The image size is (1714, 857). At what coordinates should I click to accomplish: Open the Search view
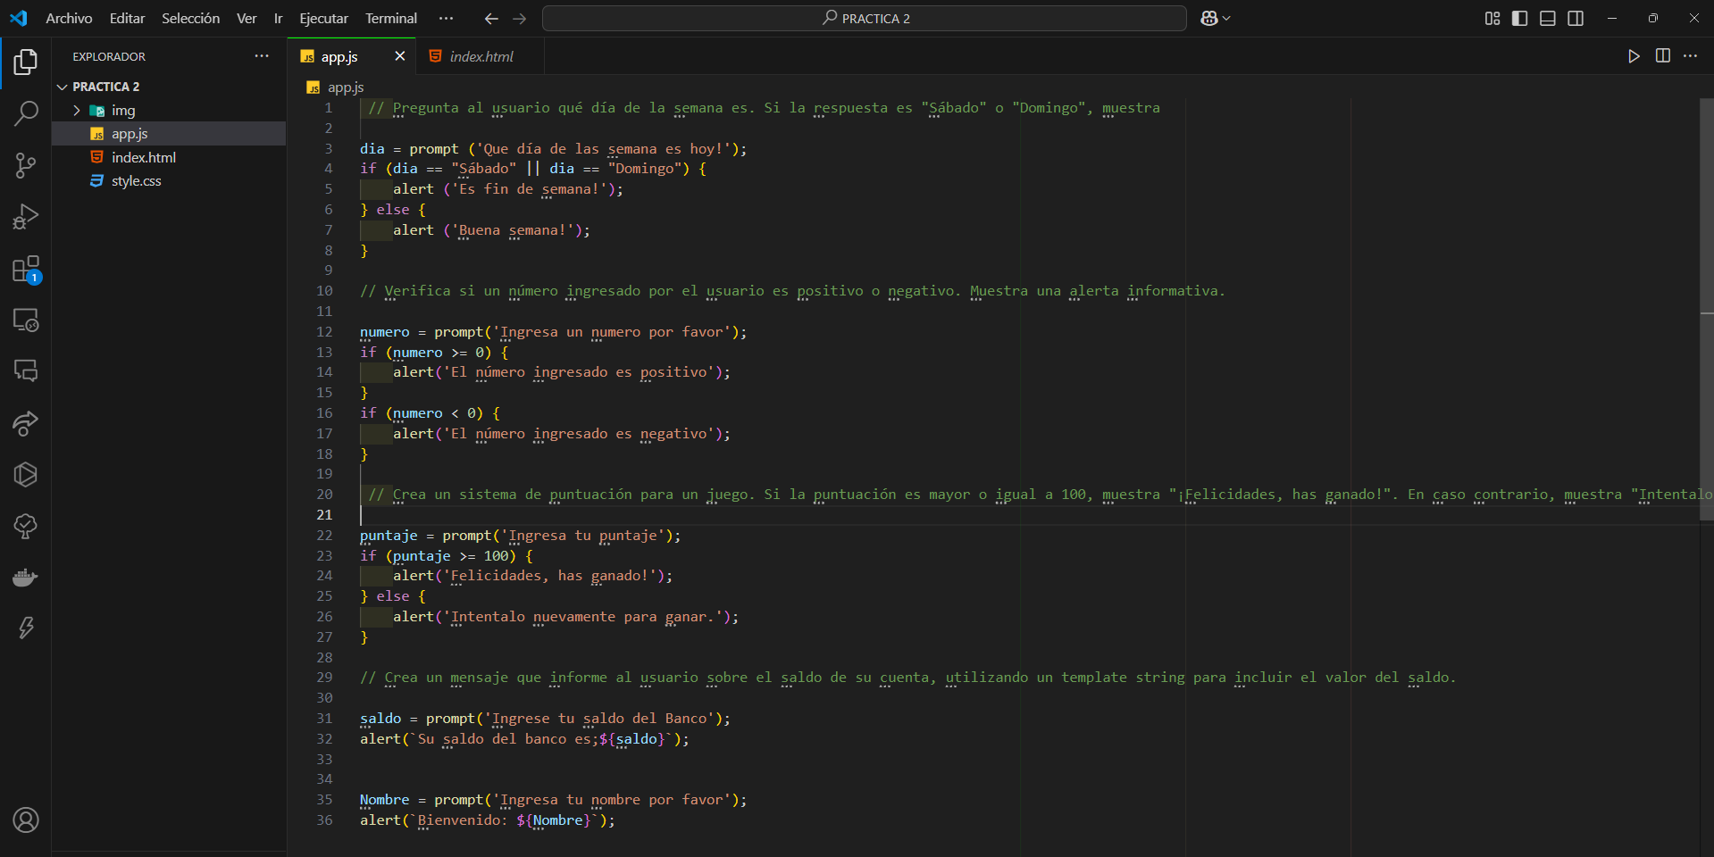pyautogui.click(x=26, y=113)
